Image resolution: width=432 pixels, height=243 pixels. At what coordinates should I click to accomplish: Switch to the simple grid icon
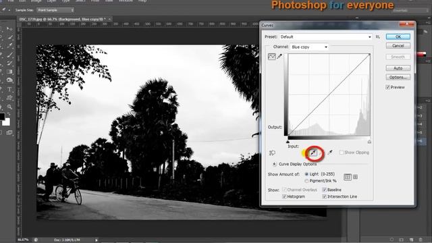pos(348,177)
